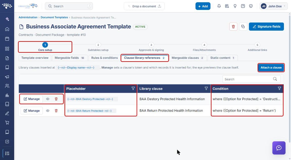The width and height of the screenshot is (291, 160).
Task: Focus the table Search input
Action: click(252, 79)
